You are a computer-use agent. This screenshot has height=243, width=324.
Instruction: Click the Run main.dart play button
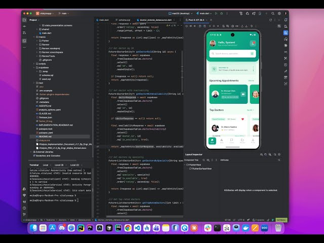pyautogui.click(x=216, y=14)
